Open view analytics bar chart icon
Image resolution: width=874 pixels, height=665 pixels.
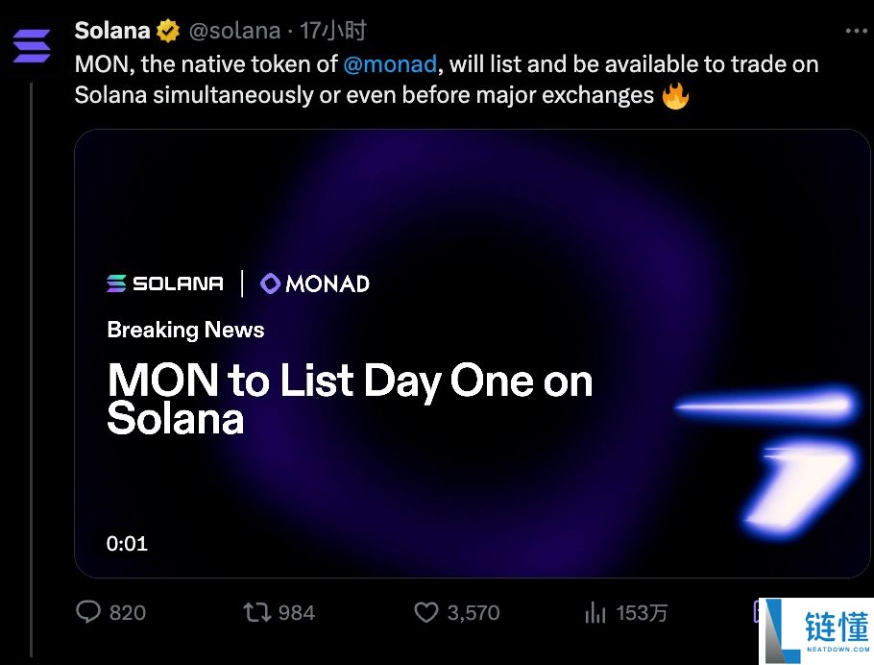[x=595, y=612]
